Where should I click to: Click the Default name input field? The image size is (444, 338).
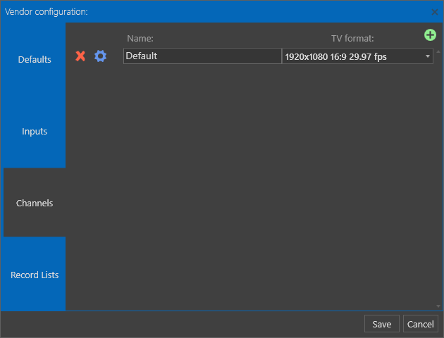(x=202, y=56)
